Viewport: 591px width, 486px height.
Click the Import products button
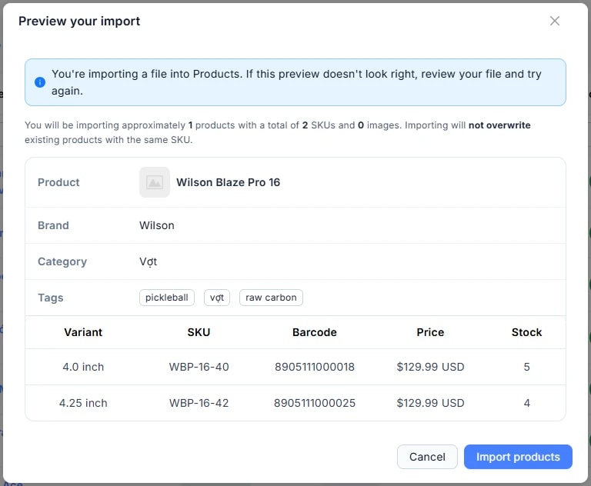518,457
